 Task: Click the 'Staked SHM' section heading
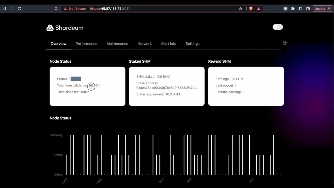click(x=140, y=61)
